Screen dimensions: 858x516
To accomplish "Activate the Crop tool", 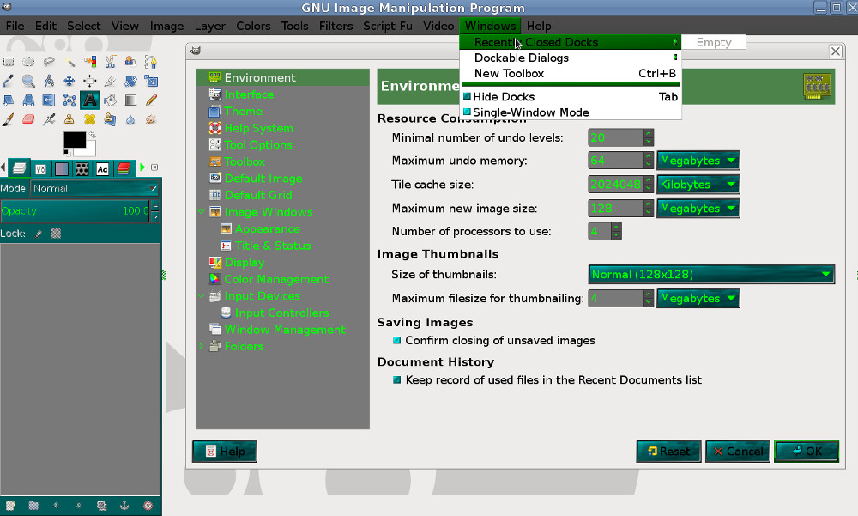I will [x=110, y=81].
